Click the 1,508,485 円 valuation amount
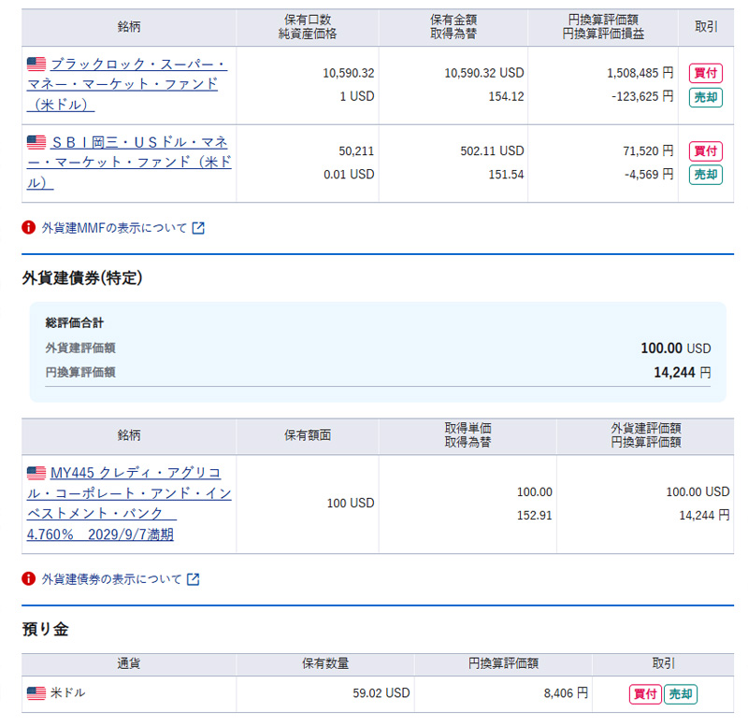The height and width of the screenshot is (726, 748). pyautogui.click(x=640, y=73)
